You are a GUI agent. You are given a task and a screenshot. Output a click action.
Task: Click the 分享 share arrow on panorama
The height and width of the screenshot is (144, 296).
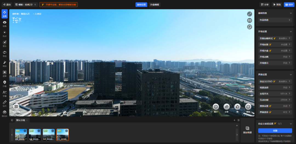(x=227, y=107)
